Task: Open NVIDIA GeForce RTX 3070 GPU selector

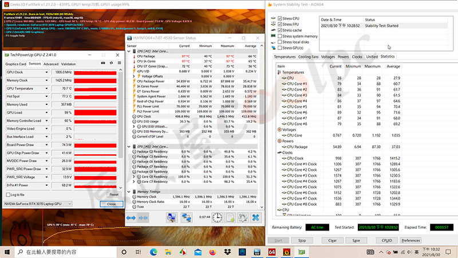Action: tap(38, 204)
